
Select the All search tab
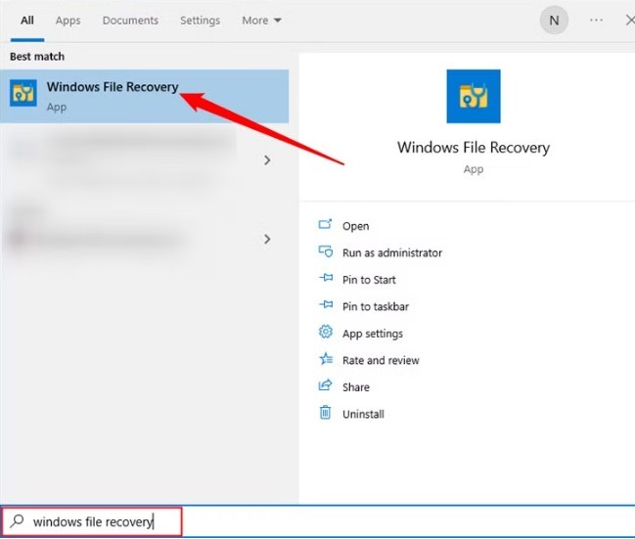(x=27, y=21)
